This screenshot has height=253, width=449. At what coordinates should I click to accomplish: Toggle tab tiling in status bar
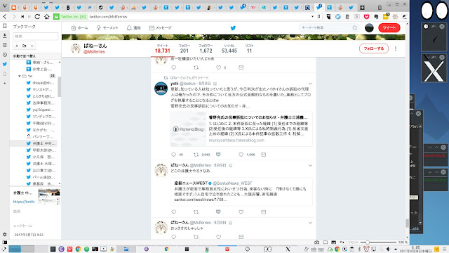(x=325, y=242)
